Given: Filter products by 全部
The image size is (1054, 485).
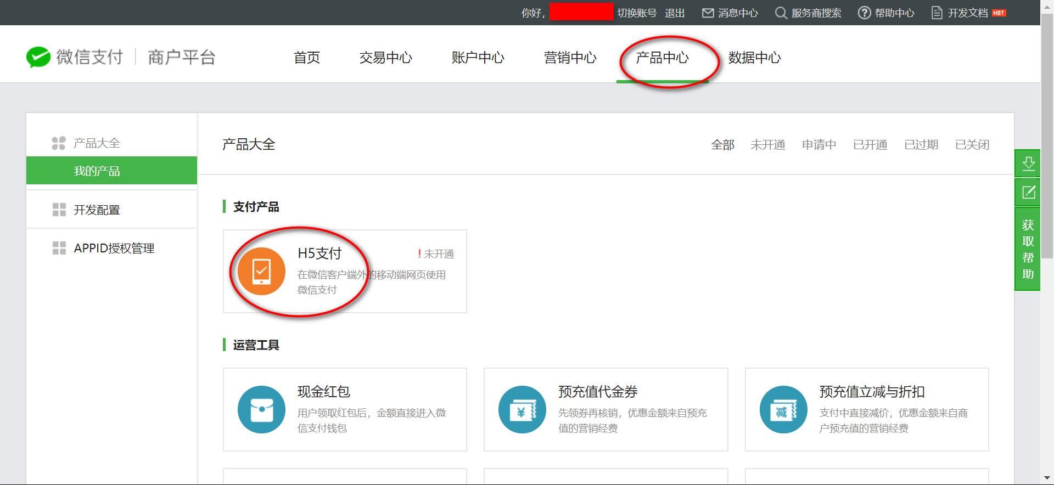Looking at the screenshot, I should (722, 145).
